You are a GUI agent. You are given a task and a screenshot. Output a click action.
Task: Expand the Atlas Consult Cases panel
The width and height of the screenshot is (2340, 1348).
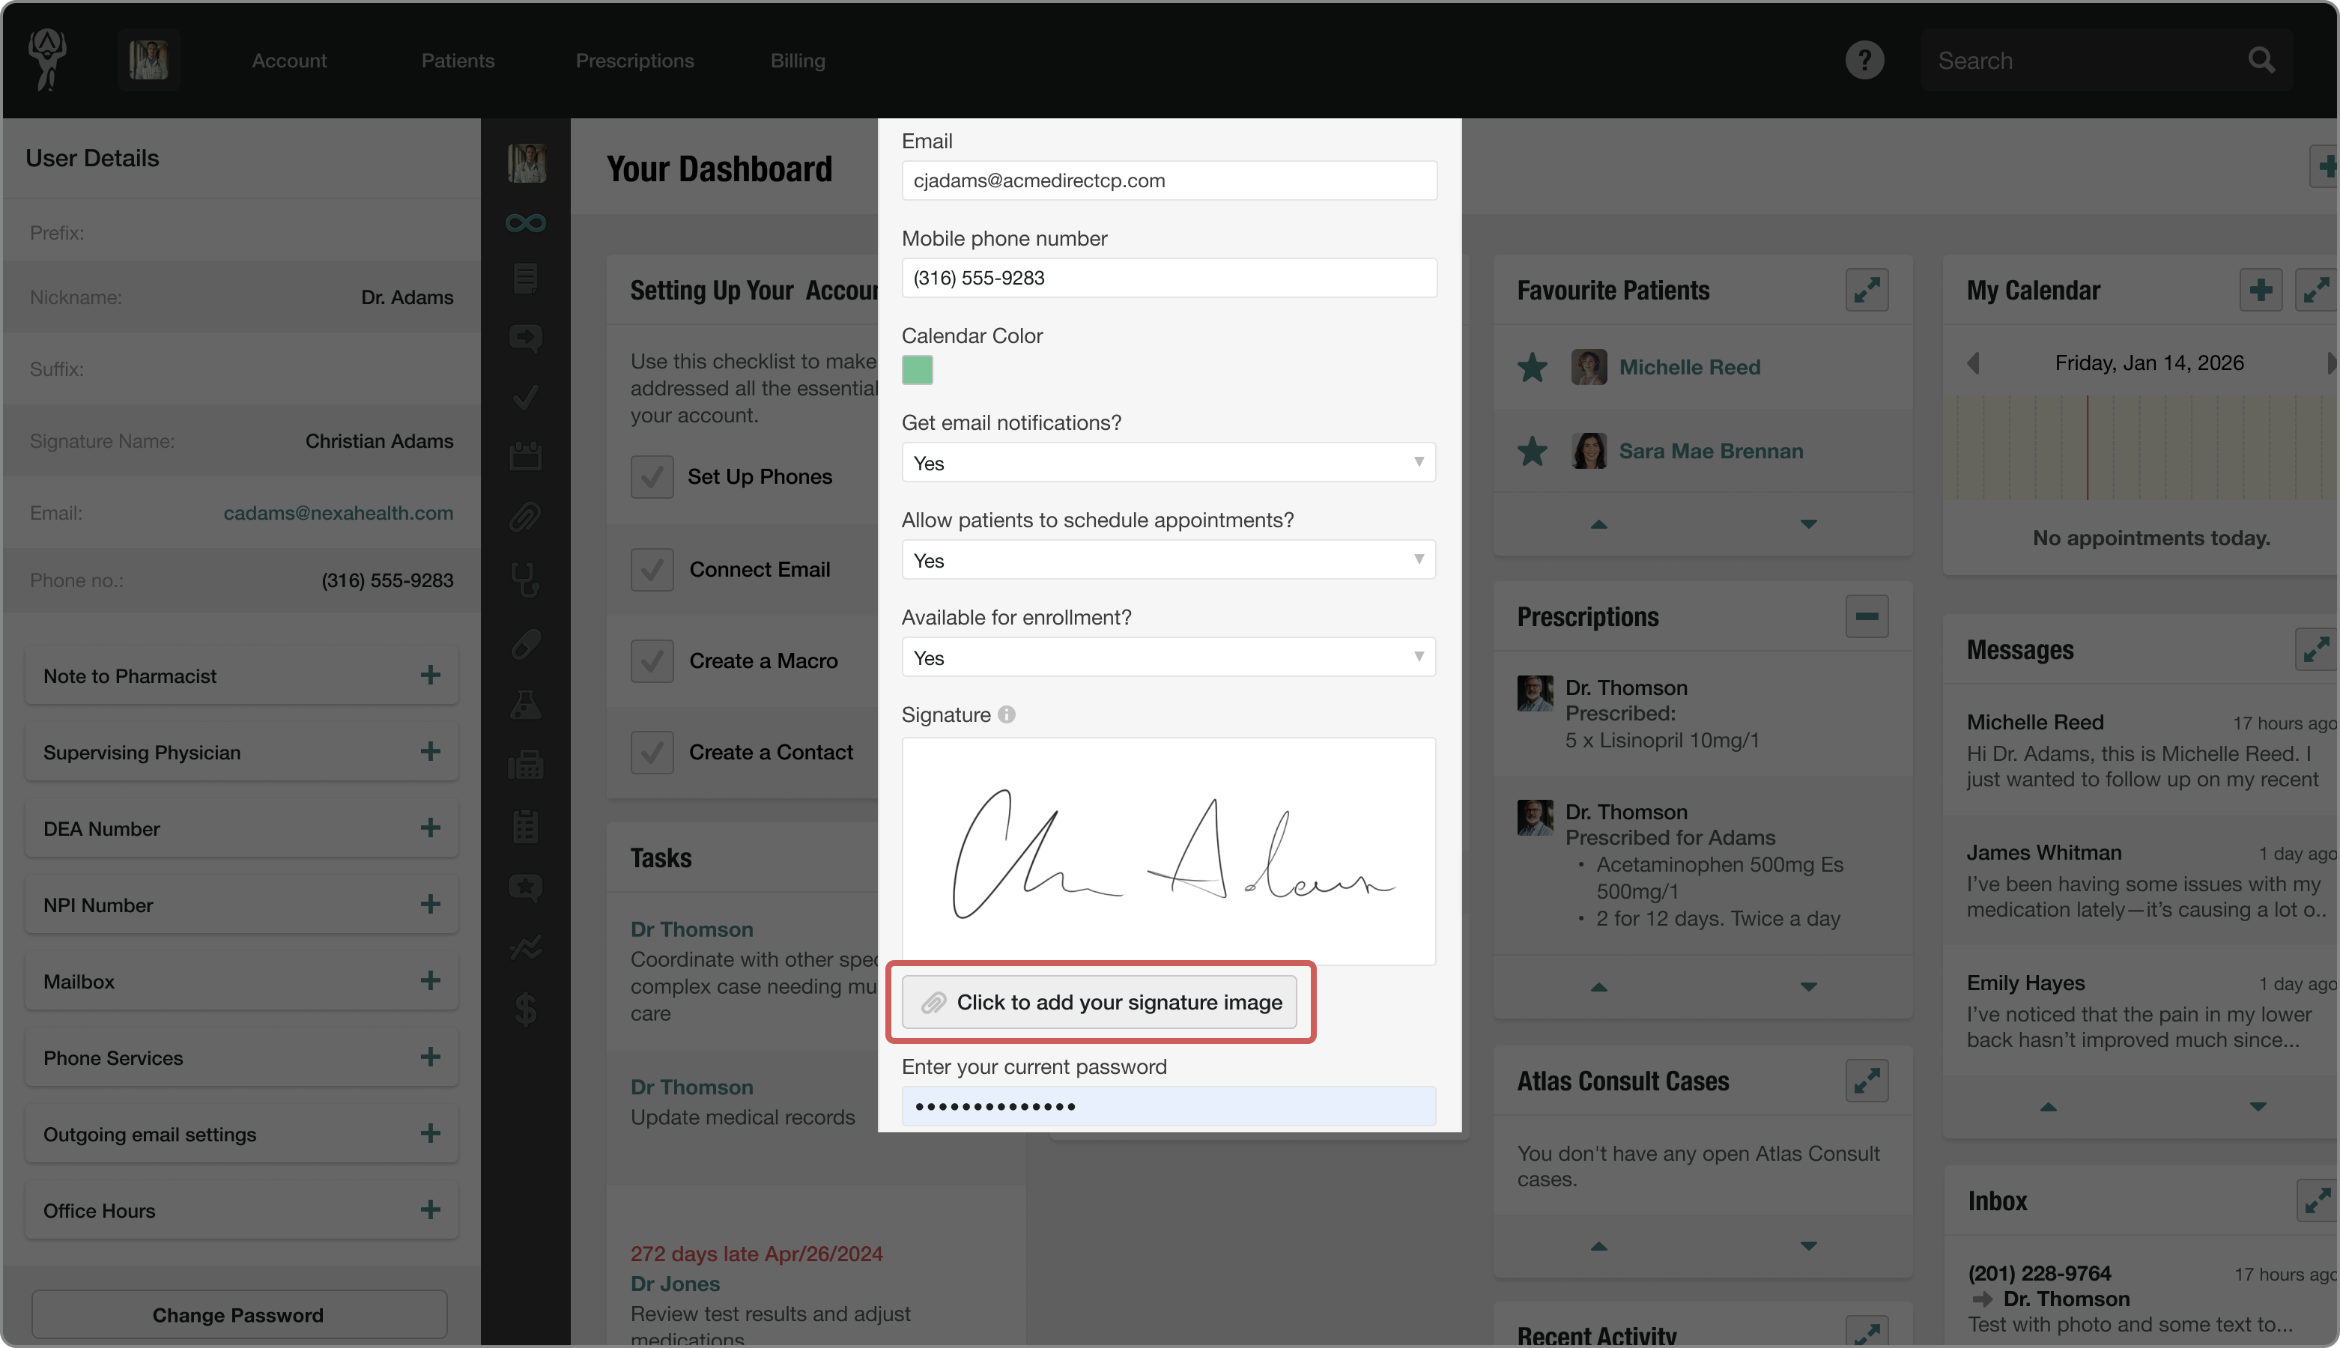coord(1867,1081)
